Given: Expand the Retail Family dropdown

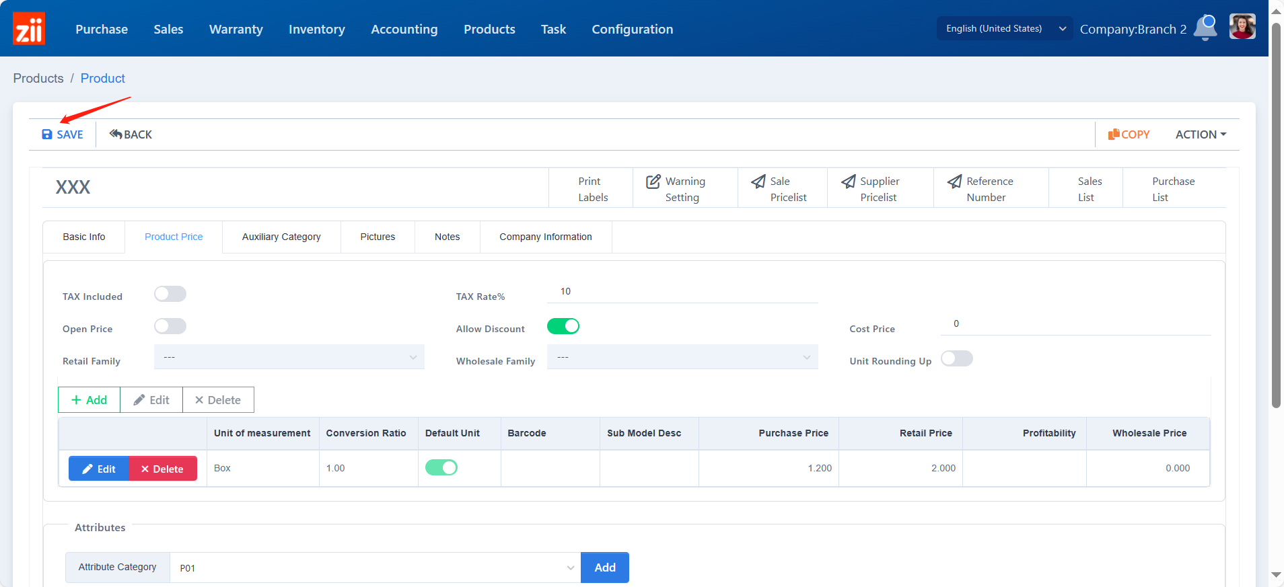Looking at the screenshot, I should (x=289, y=357).
